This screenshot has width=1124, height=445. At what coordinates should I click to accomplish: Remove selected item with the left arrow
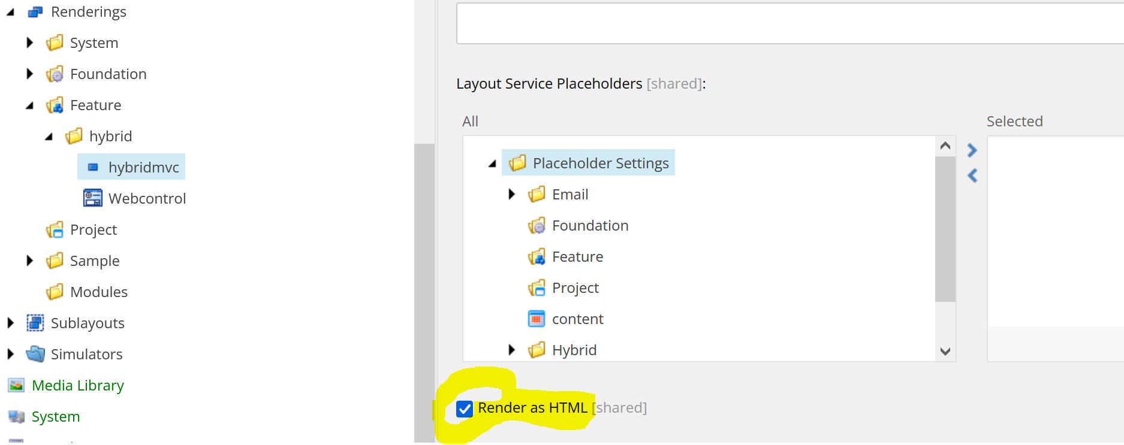[972, 175]
